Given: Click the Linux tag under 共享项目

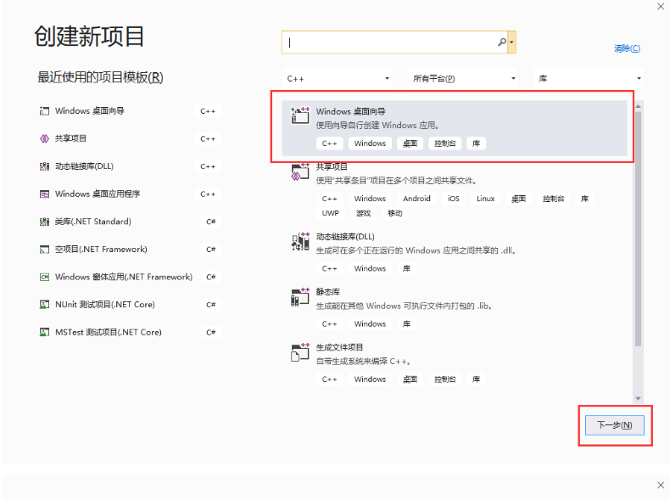Looking at the screenshot, I should 485,199.
